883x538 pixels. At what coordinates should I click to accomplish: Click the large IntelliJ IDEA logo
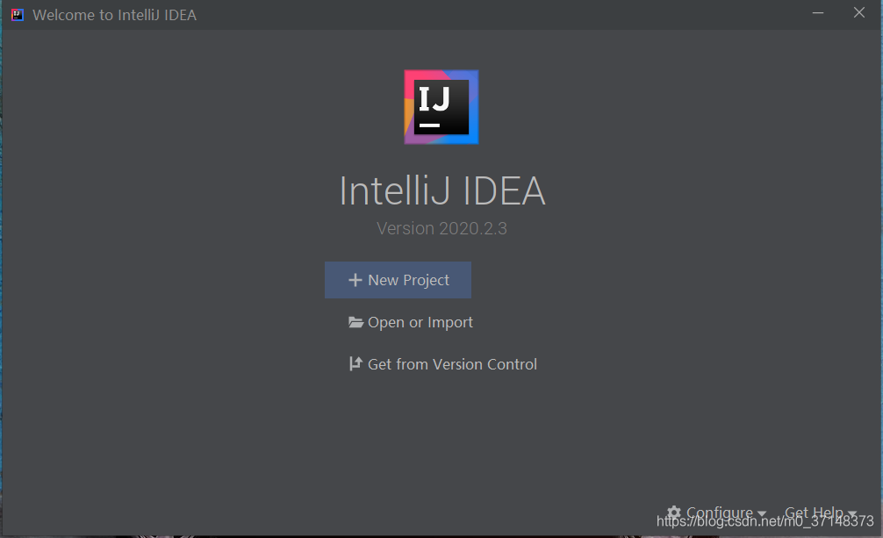click(441, 107)
